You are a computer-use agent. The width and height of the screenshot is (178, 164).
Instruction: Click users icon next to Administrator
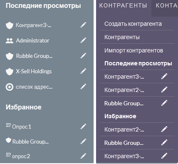pos(10,41)
